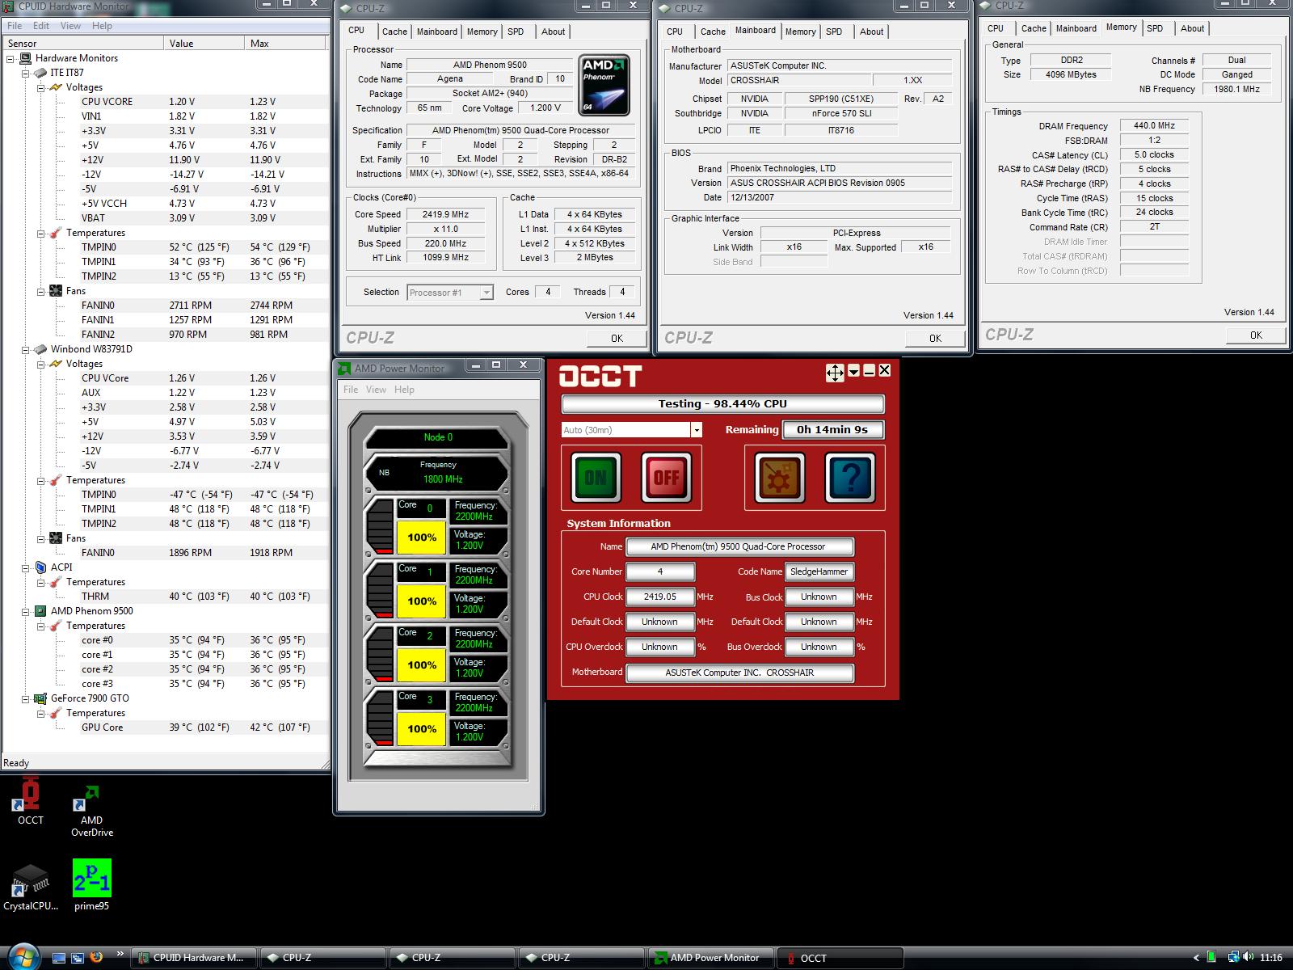Viewport: 1293px width, 970px height.
Task: Collapse the AMD Phenom 9500 tree node
Action: coord(25,611)
